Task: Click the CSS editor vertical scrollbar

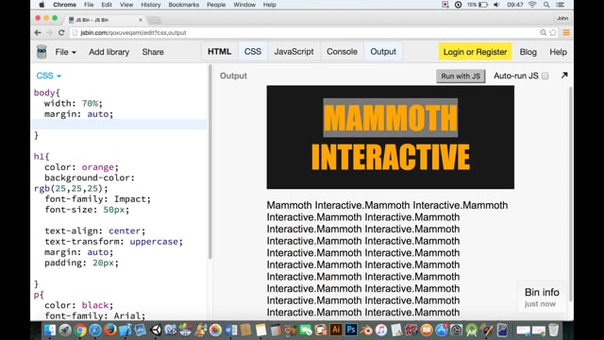Action: click(210, 161)
